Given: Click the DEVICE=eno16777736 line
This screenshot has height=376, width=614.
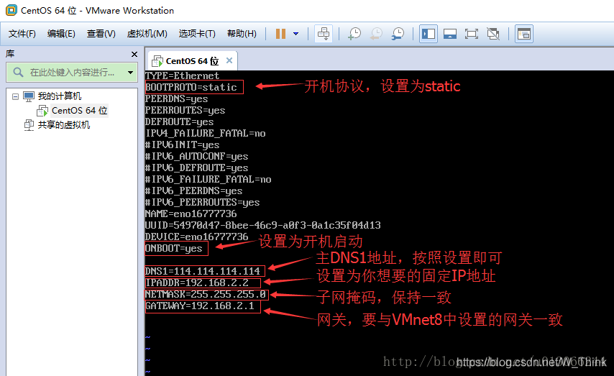Looking at the screenshot, I should 196,237.
